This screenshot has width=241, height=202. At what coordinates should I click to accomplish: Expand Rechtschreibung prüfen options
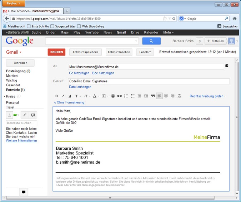click(x=207, y=96)
